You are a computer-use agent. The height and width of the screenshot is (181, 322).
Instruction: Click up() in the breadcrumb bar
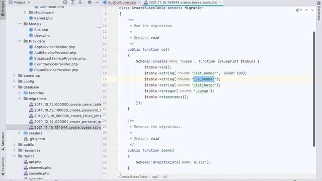click(x=155, y=176)
